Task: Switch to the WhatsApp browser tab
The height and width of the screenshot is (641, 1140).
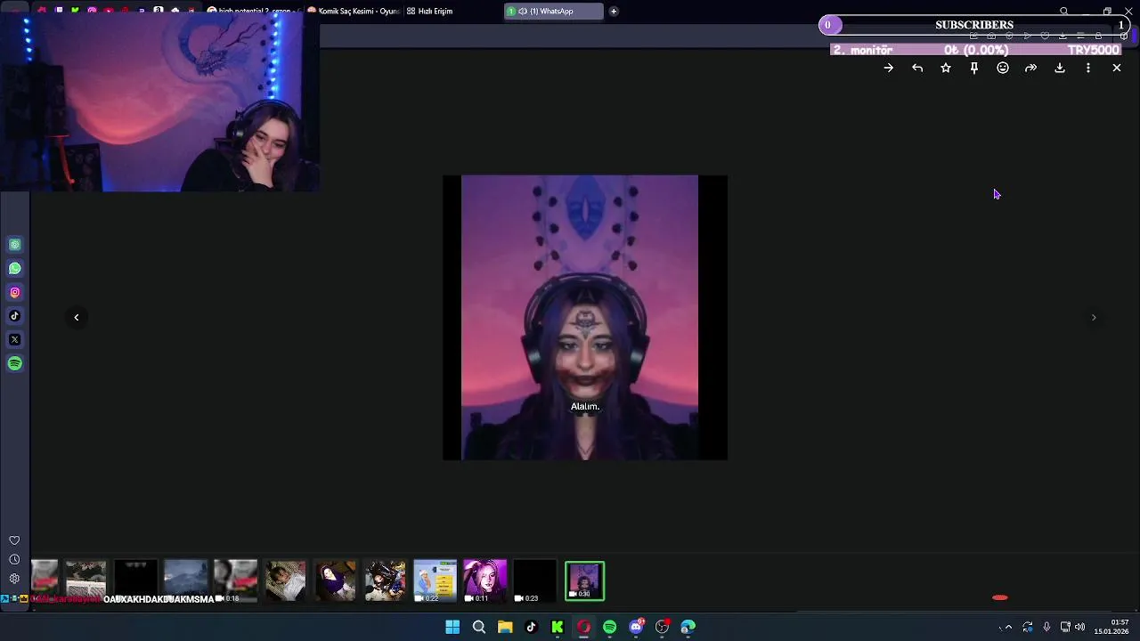Action: (x=553, y=12)
